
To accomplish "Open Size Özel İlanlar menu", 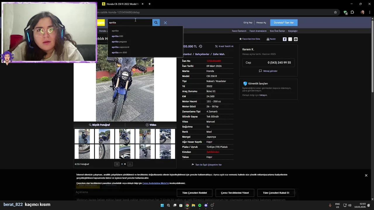I will (x=277, y=31).
